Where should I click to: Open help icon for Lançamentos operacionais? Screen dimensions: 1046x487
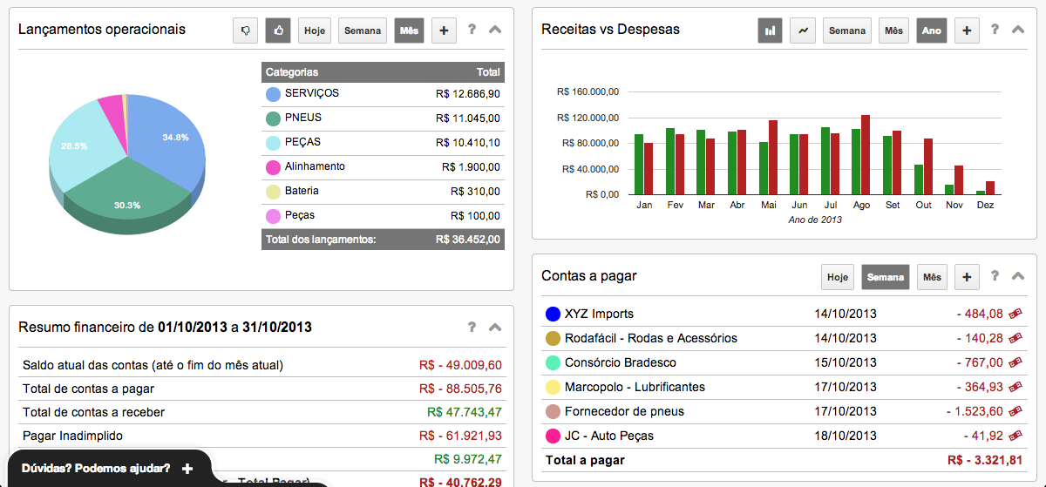point(472,30)
